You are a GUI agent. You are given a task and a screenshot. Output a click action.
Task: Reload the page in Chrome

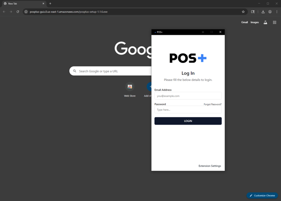click(18, 12)
